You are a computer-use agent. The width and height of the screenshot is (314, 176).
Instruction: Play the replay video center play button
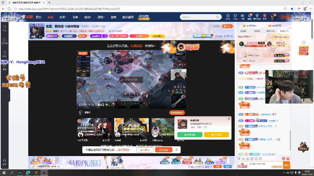pos(131,80)
